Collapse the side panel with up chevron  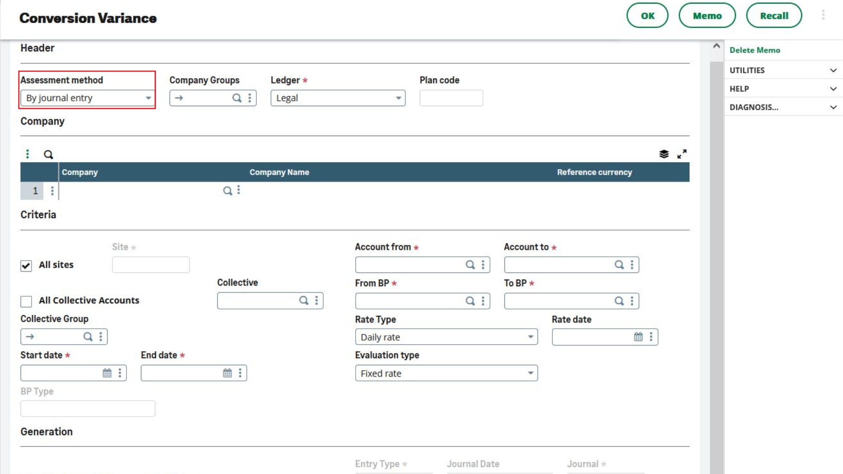pyautogui.click(x=717, y=46)
